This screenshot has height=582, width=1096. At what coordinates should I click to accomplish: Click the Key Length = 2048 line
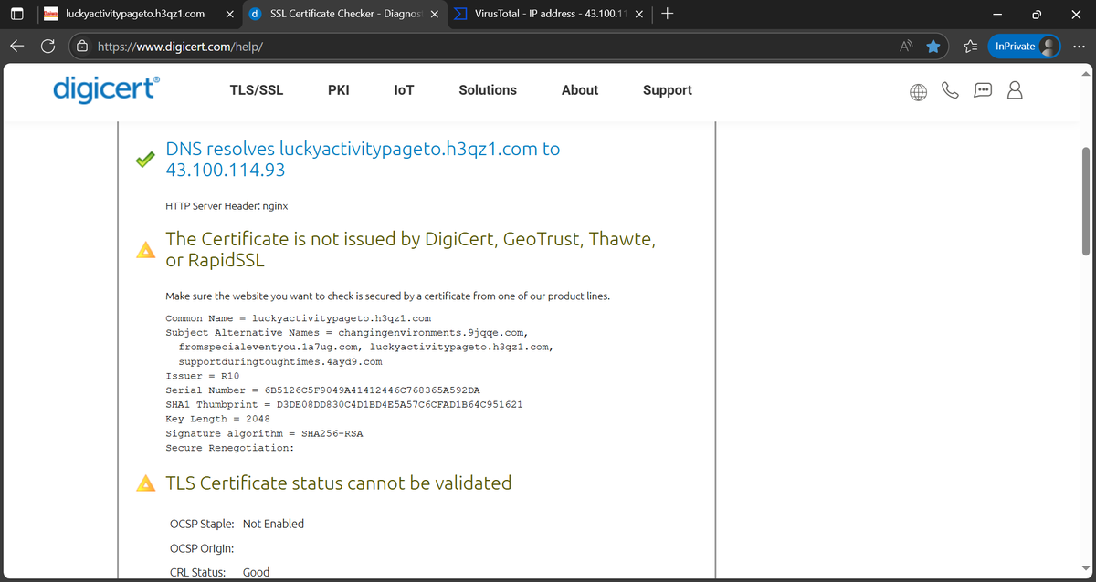tap(217, 420)
